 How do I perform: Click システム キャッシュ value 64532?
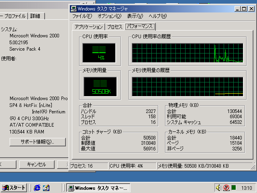pos(236,122)
